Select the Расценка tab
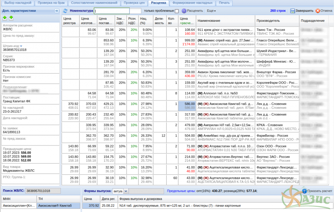Viewport: 334px width, 212px height. (159, 3)
